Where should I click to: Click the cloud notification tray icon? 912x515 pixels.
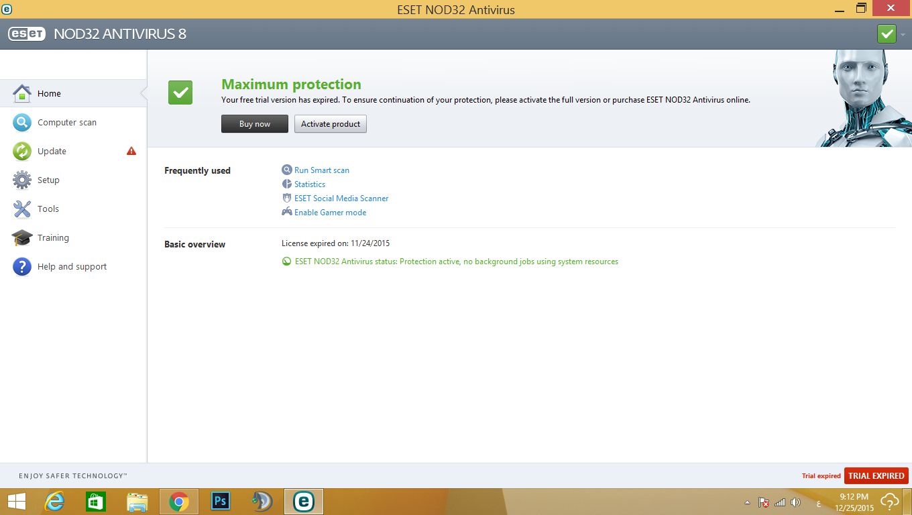890,502
